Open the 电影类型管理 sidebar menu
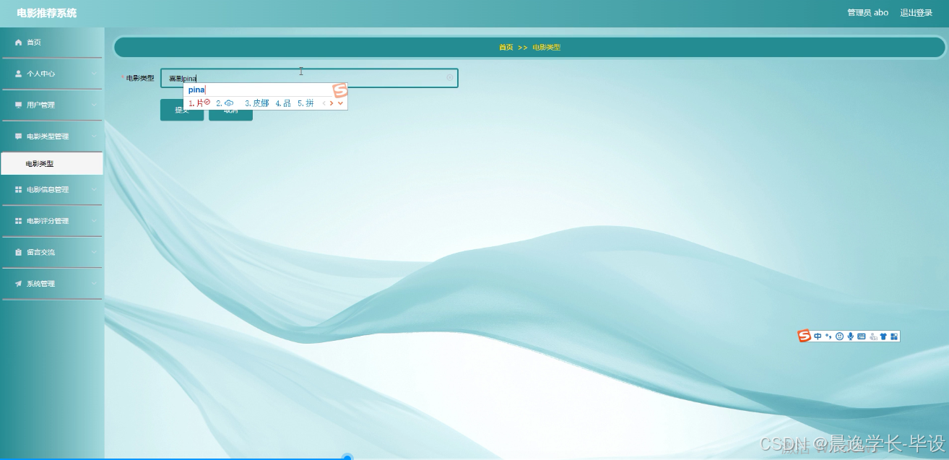The image size is (949, 460). 51,136
